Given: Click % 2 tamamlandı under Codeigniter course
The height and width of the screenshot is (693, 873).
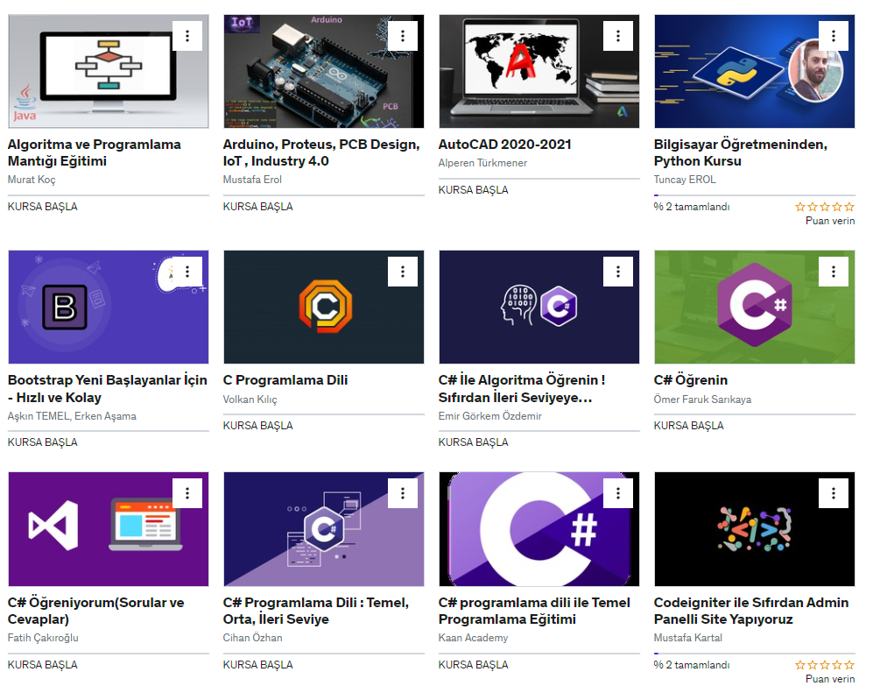Looking at the screenshot, I should coord(692,665).
